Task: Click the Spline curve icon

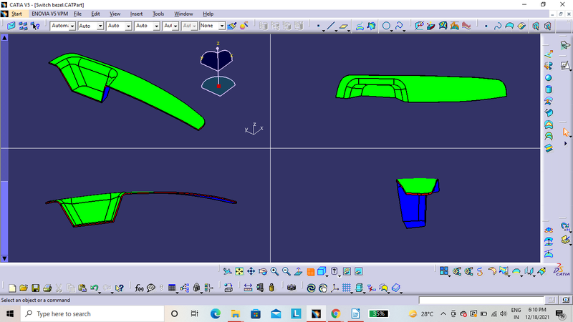Action: coord(398,26)
